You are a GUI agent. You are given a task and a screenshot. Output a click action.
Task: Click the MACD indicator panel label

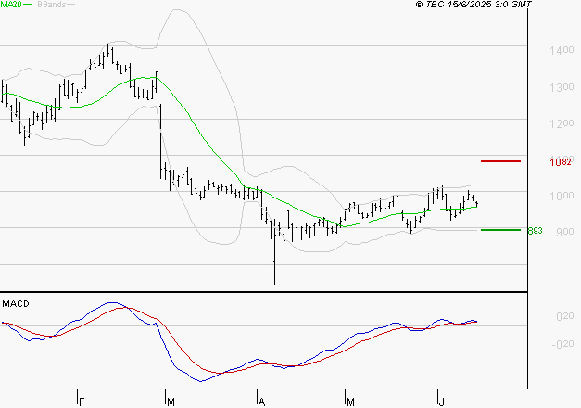click(15, 304)
